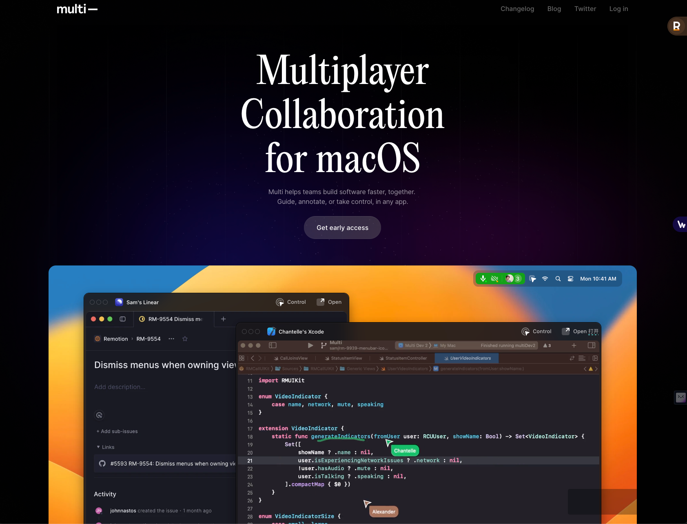Screen dimensions: 687x524
Task: Click the terminal widget icon on the page edge
Action: click(x=681, y=397)
